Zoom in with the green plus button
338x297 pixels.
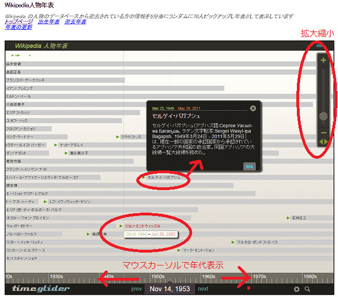323,60
